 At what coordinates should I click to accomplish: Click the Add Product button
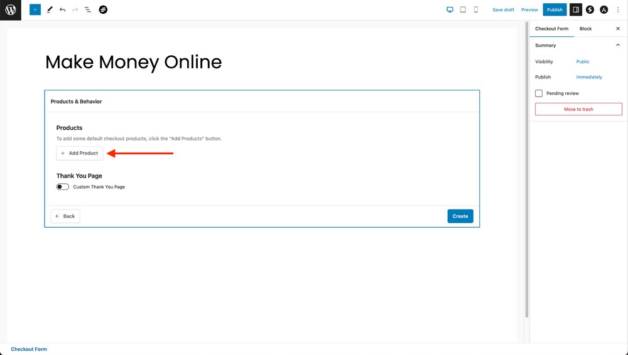click(x=80, y=153)
